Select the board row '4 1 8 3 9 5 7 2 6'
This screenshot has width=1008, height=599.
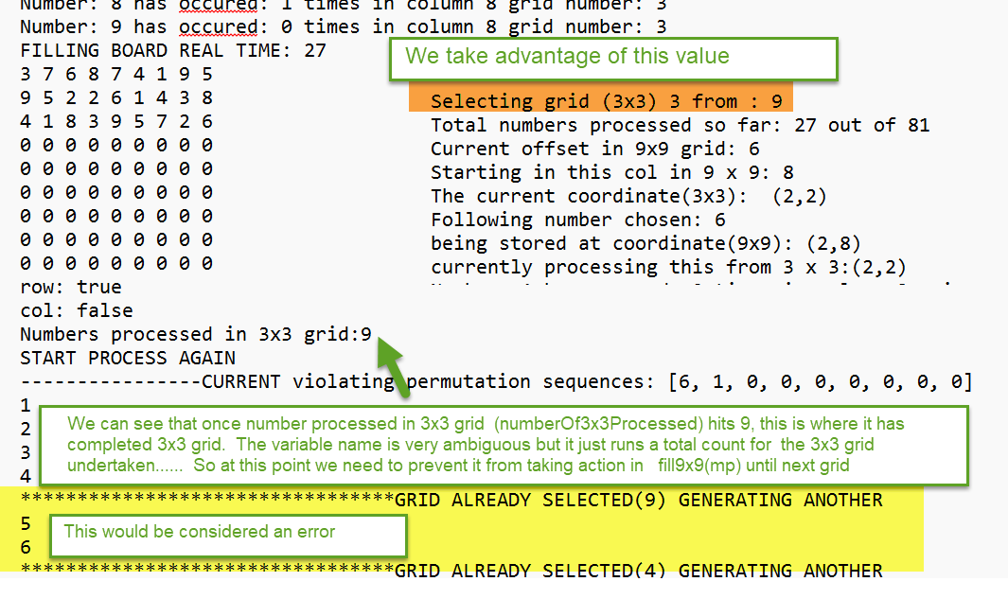tap(116, 122)
